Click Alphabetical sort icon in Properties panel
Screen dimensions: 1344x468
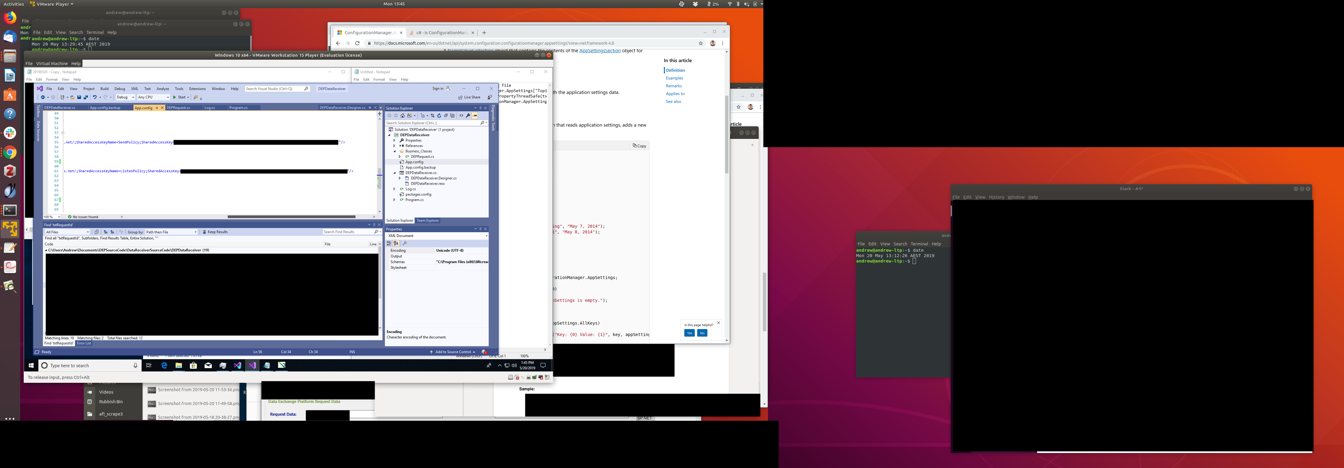click(x=396, y=243)
